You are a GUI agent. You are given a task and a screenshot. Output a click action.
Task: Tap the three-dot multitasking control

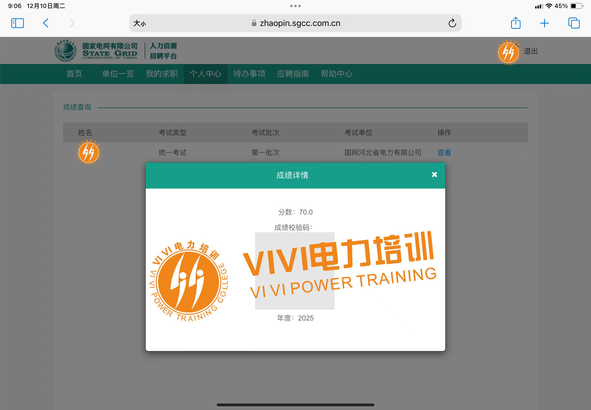(x=295, y=6)
